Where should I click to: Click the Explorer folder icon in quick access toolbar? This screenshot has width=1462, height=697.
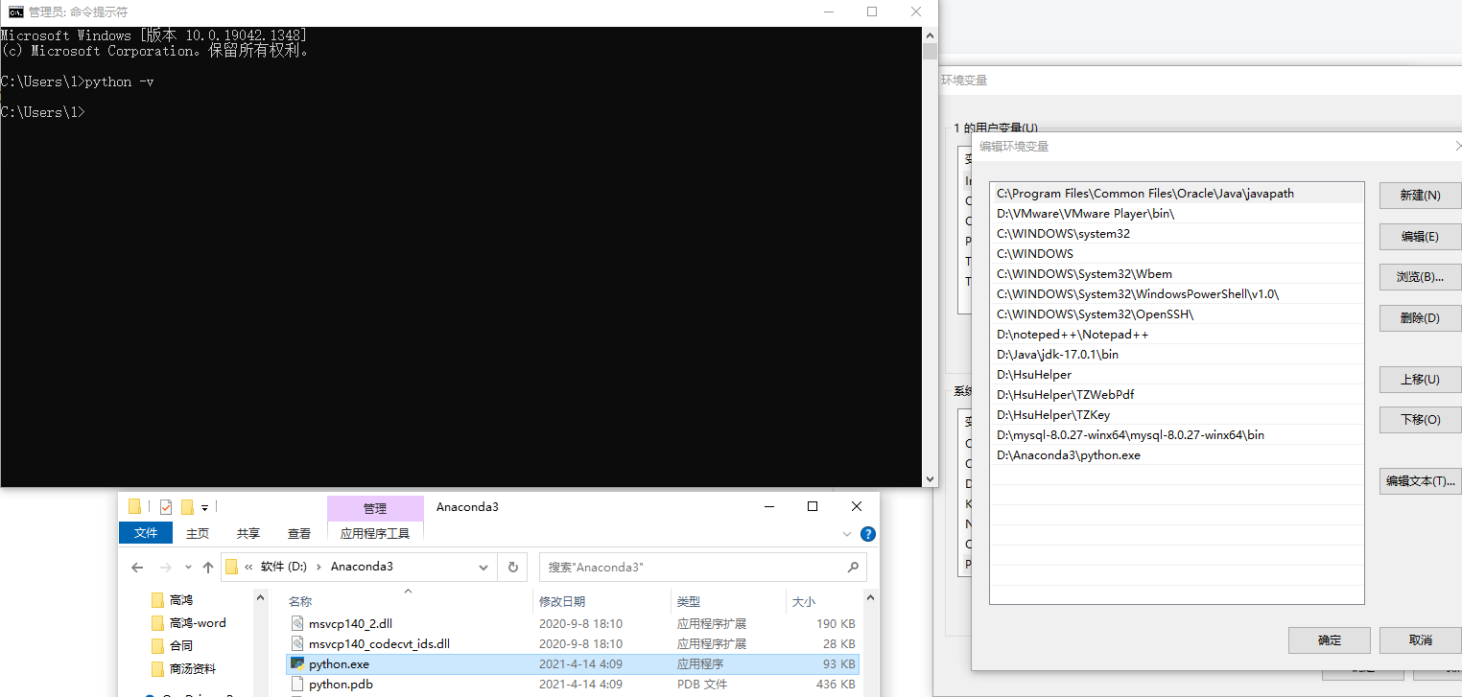coord(134,506)
